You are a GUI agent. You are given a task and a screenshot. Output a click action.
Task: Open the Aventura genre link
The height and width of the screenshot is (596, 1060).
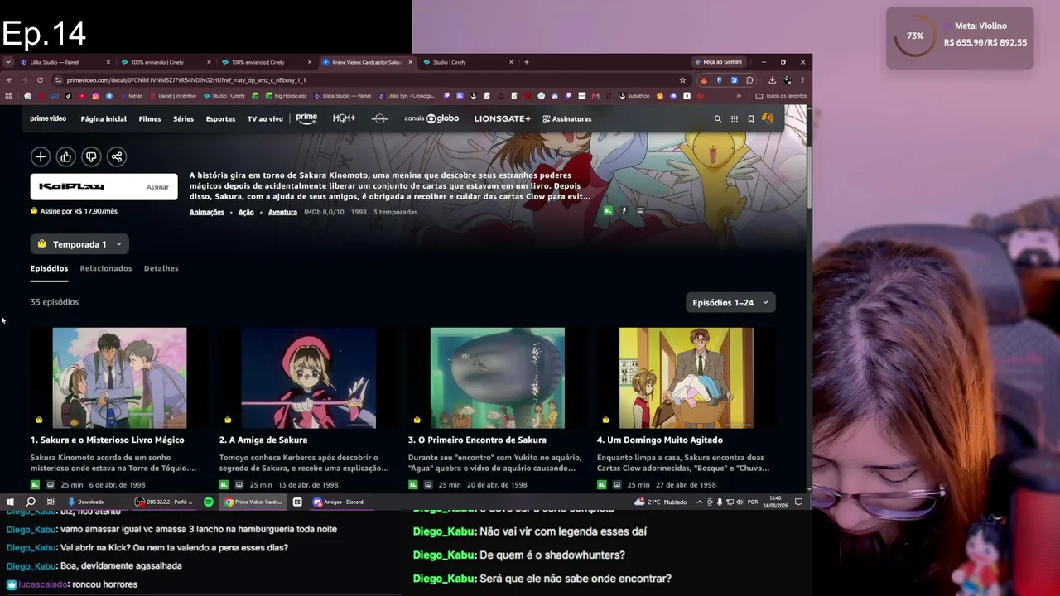click(x=282, y=212)
